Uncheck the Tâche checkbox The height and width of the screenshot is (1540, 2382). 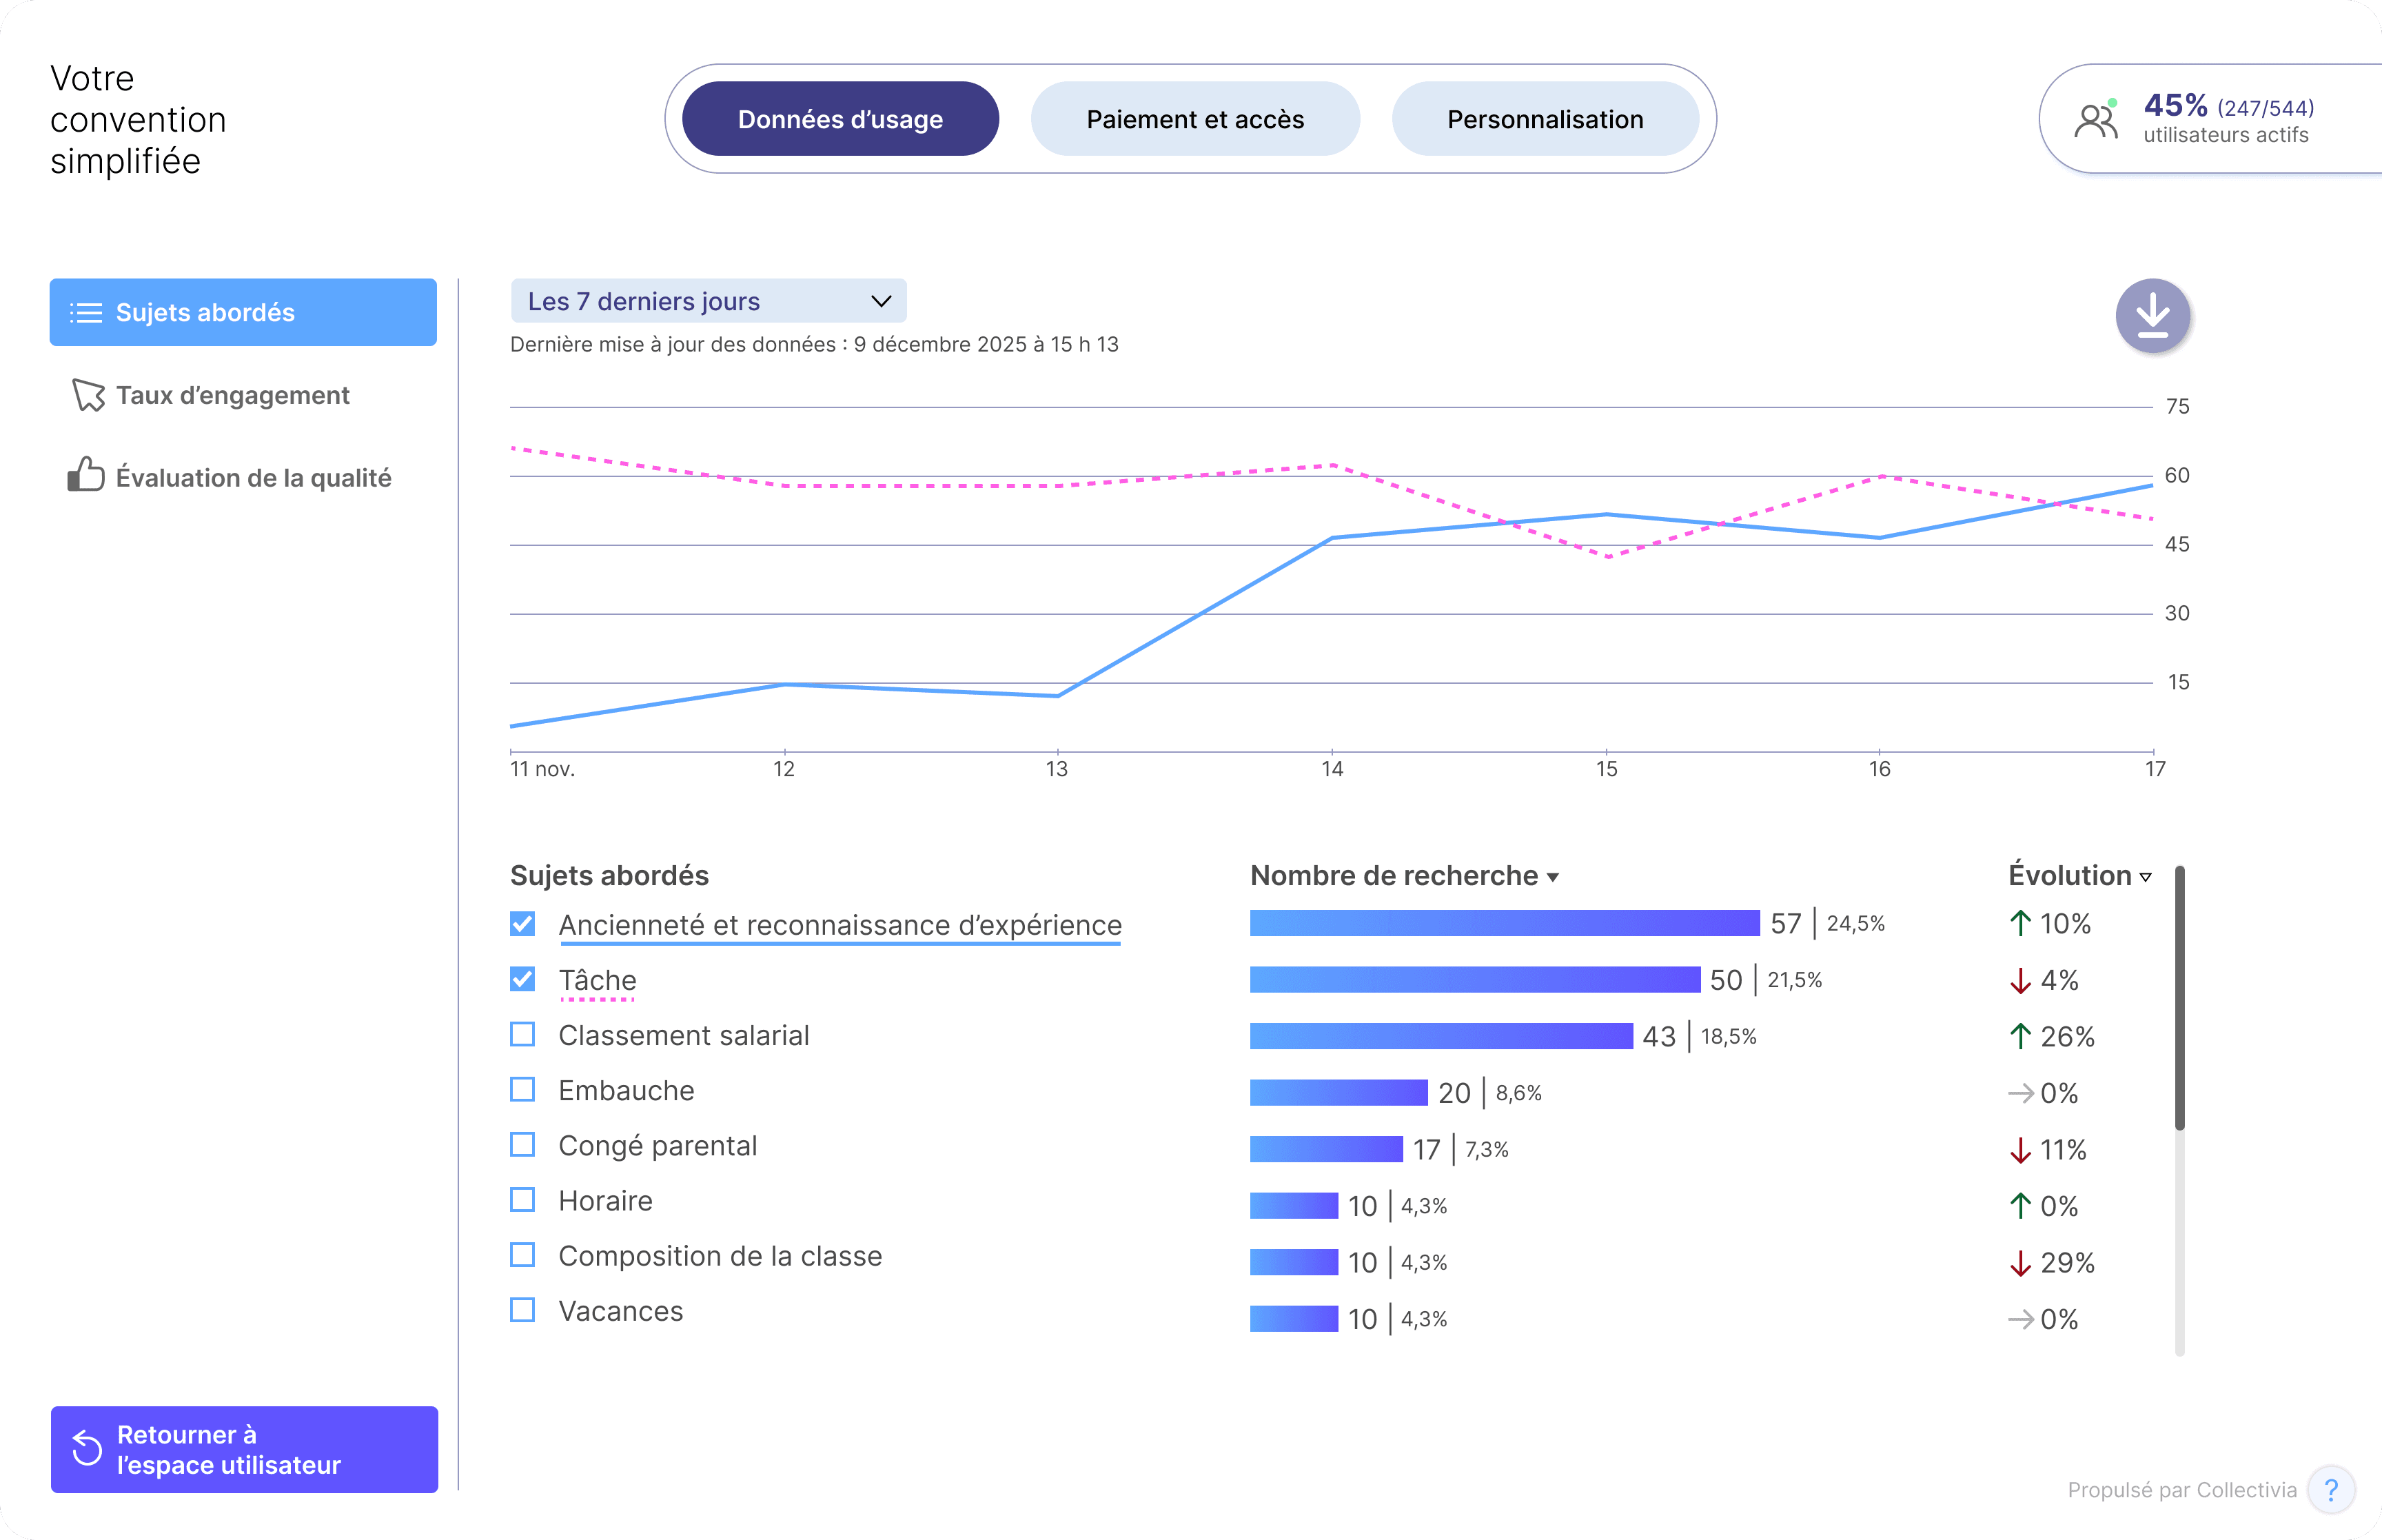522,979
